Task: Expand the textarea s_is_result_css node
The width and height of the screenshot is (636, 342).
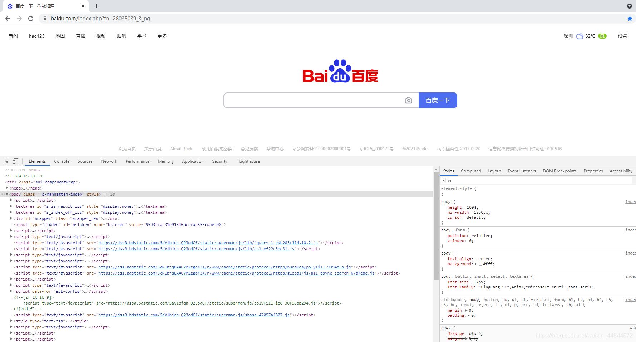Action: click(11, 206)
